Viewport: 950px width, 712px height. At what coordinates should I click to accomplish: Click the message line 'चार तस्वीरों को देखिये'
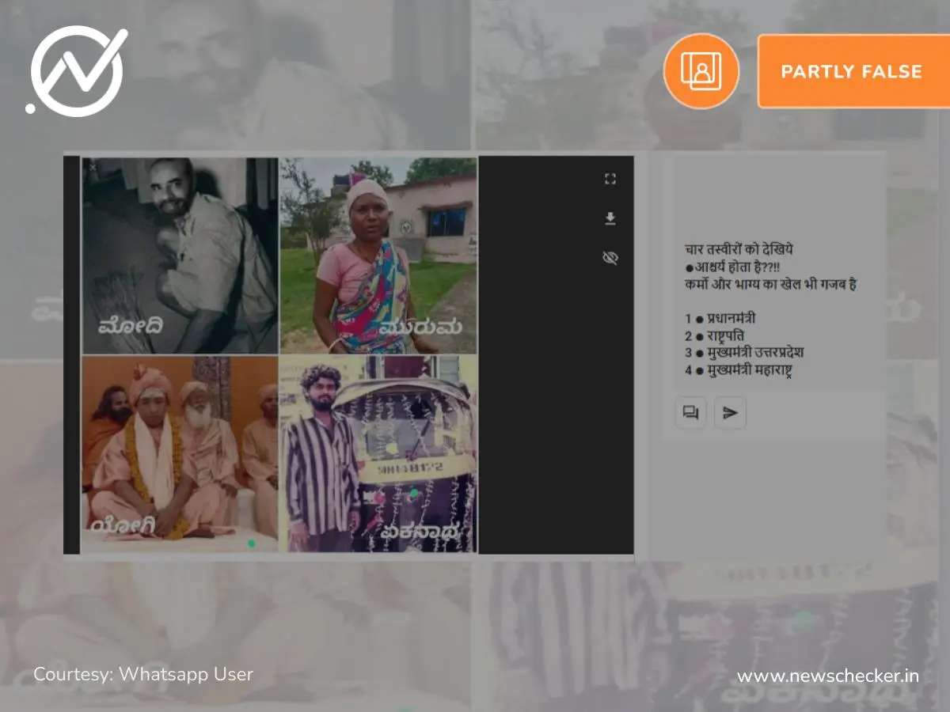(739, 250)
